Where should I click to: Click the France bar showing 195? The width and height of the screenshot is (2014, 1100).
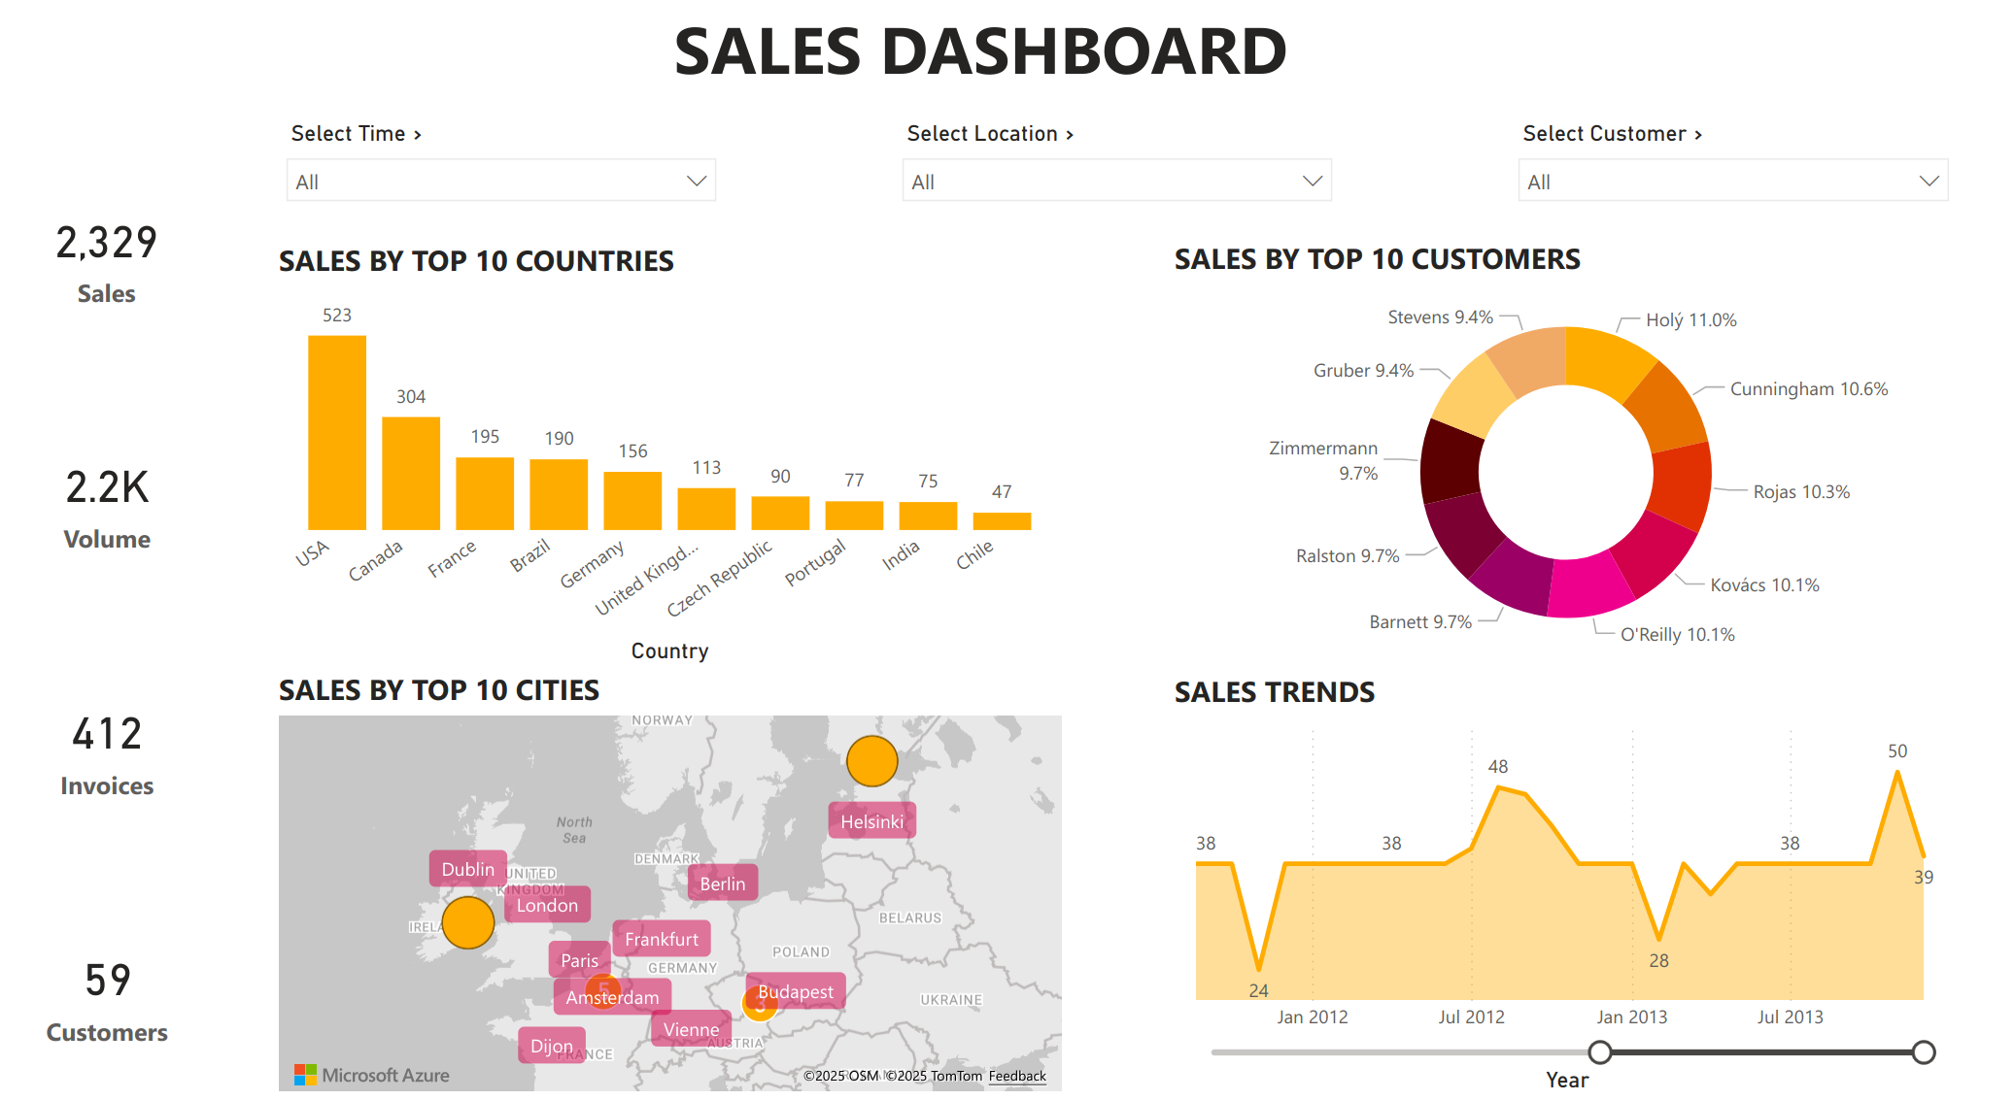pos(485,493)
